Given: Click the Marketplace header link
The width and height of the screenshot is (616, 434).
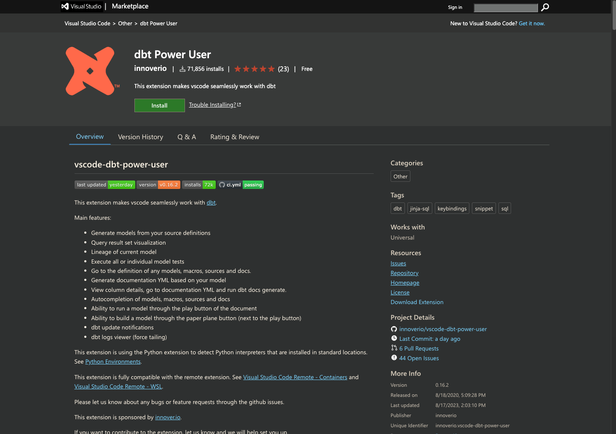Looking at the screenshot, I should pos(130,6).
